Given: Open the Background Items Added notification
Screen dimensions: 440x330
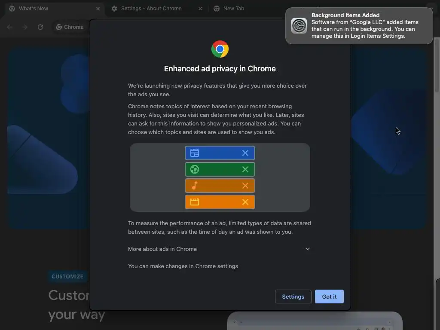Looking at the screenshot, I should (359, 25).
